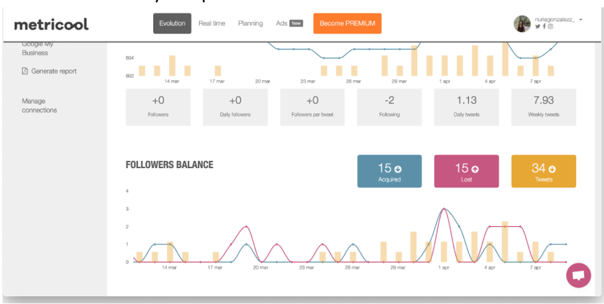Select the 7.93 Weekly tweets card
This screenshot has height=304, width=604.
(x=543, y=107)
